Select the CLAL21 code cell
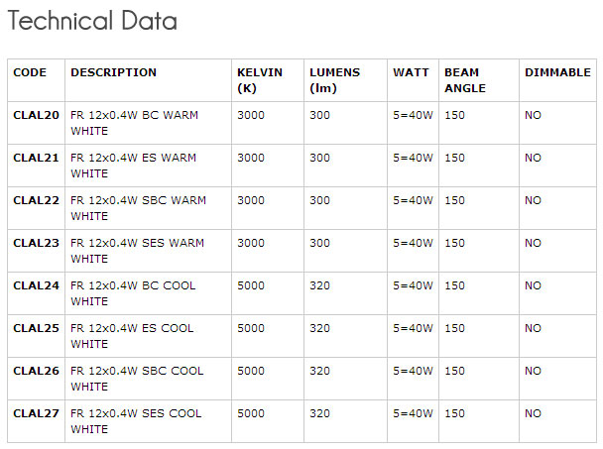 pyautogui.click(x=36, y=158)
